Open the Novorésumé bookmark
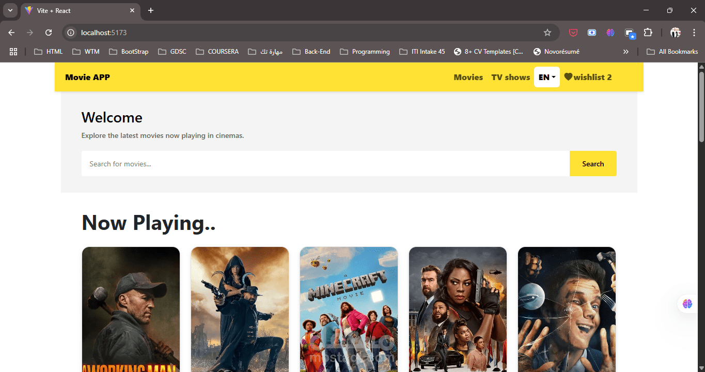Viewport: 705px width, 372px height. pos(556,52)
